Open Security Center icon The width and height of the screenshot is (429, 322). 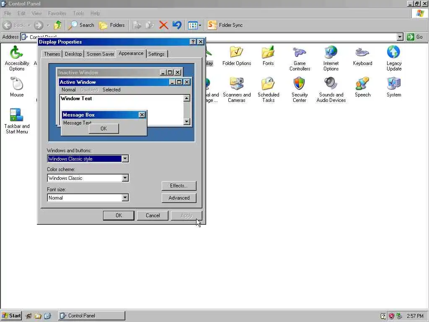[x=299, y=90]
